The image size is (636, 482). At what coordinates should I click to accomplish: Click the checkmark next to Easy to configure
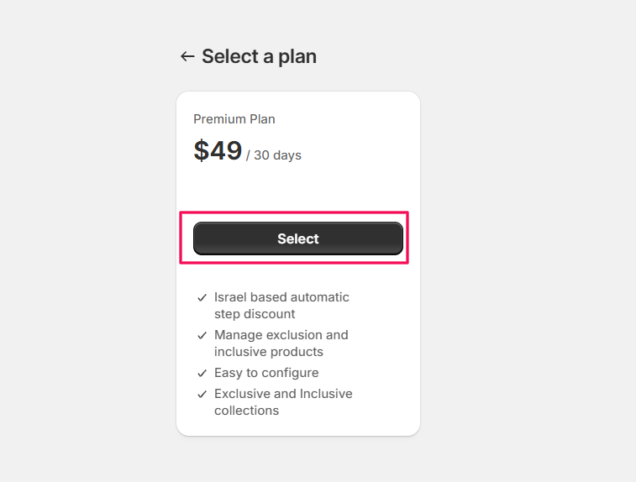pos(202,373)
